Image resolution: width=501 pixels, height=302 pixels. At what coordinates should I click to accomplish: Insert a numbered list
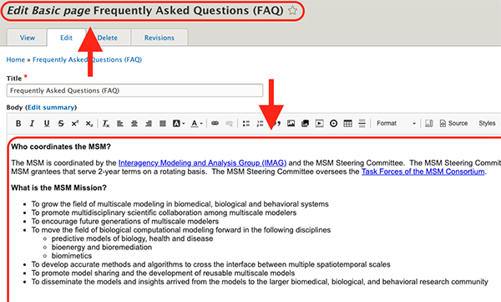point(260,123)
